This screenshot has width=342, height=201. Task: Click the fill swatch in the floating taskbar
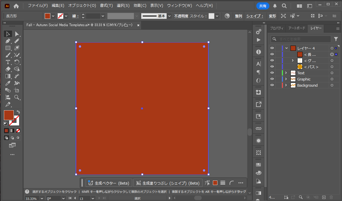[215, 183]
